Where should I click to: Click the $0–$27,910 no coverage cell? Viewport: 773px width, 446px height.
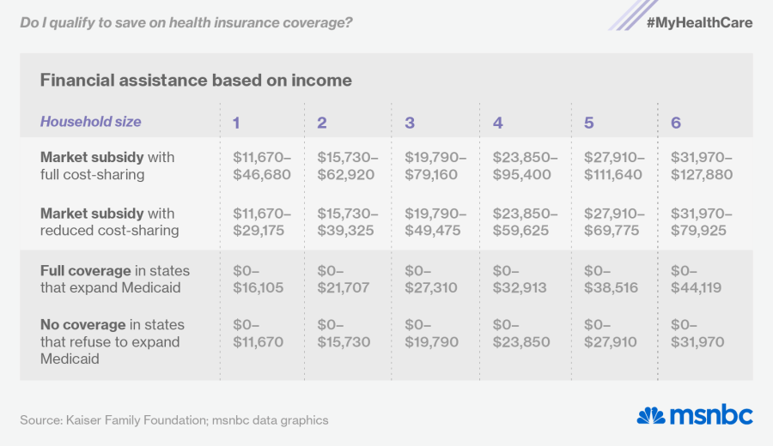[610, 333]
